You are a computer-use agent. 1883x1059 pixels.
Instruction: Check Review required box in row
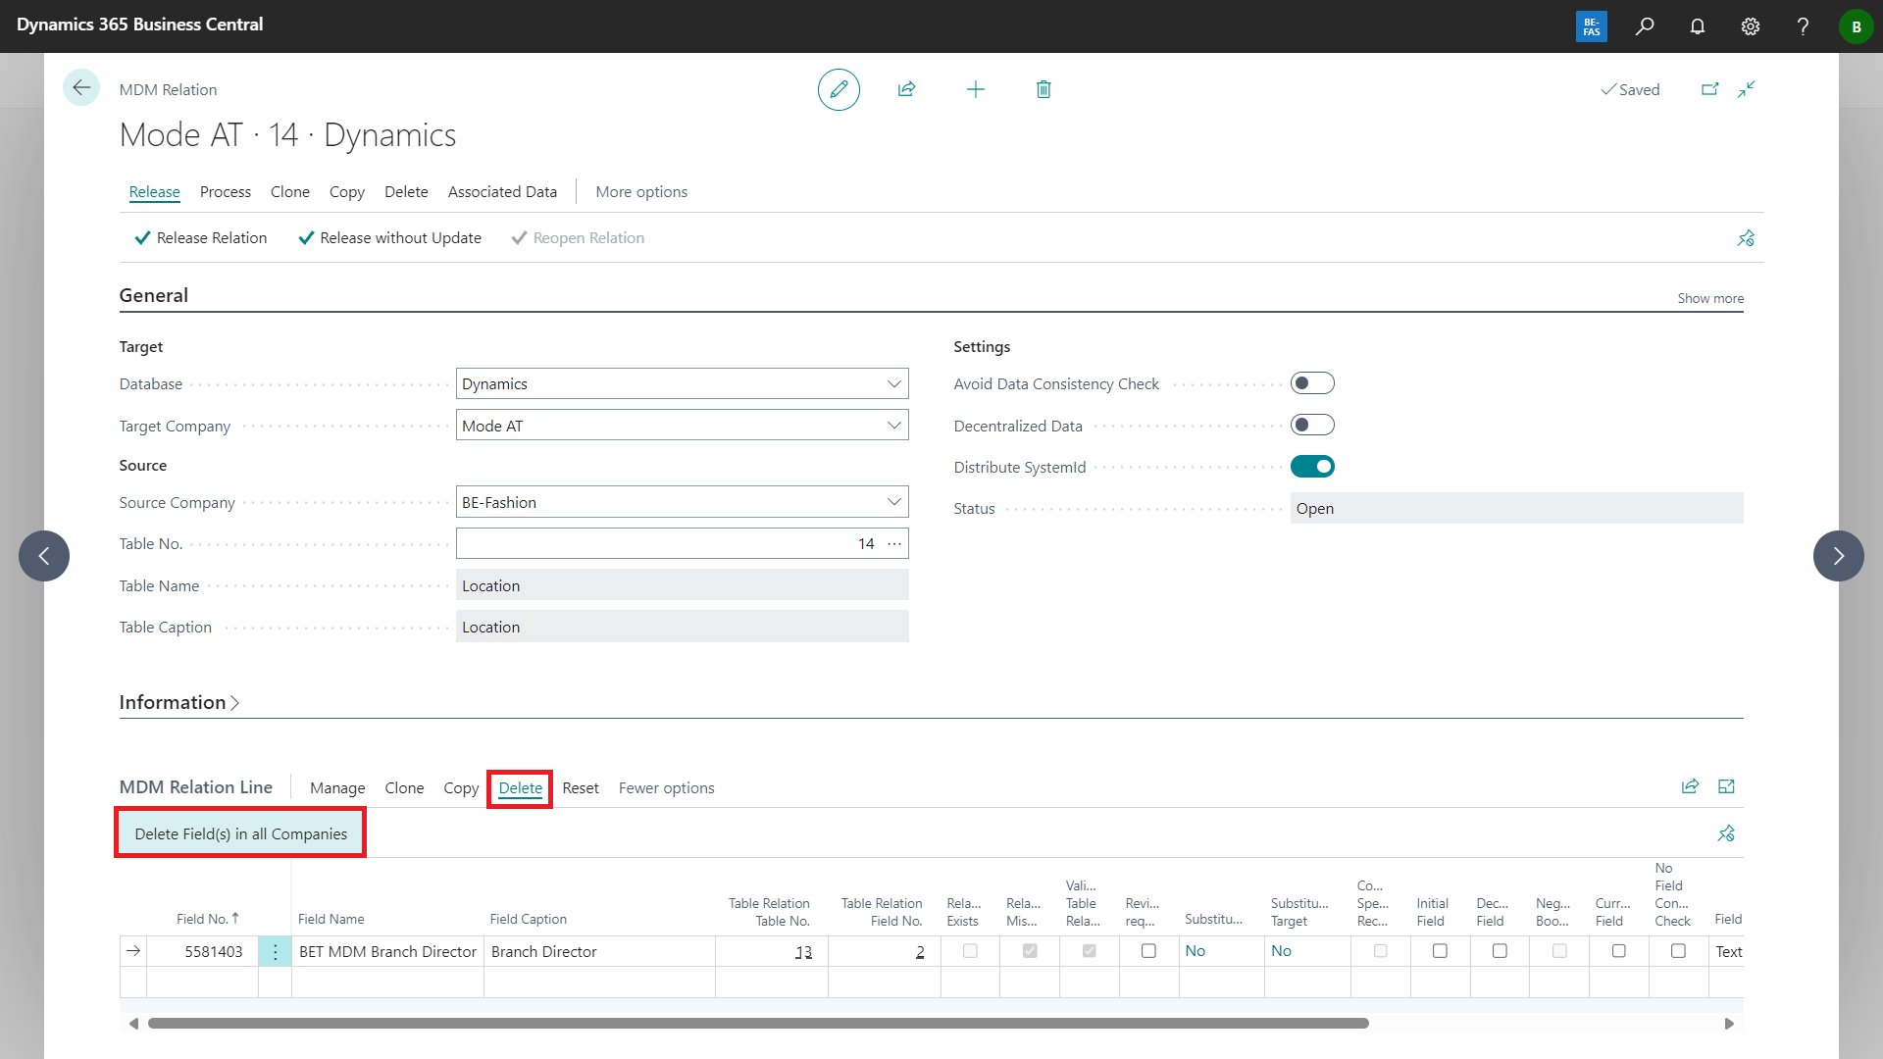[x=1148, y=951]
